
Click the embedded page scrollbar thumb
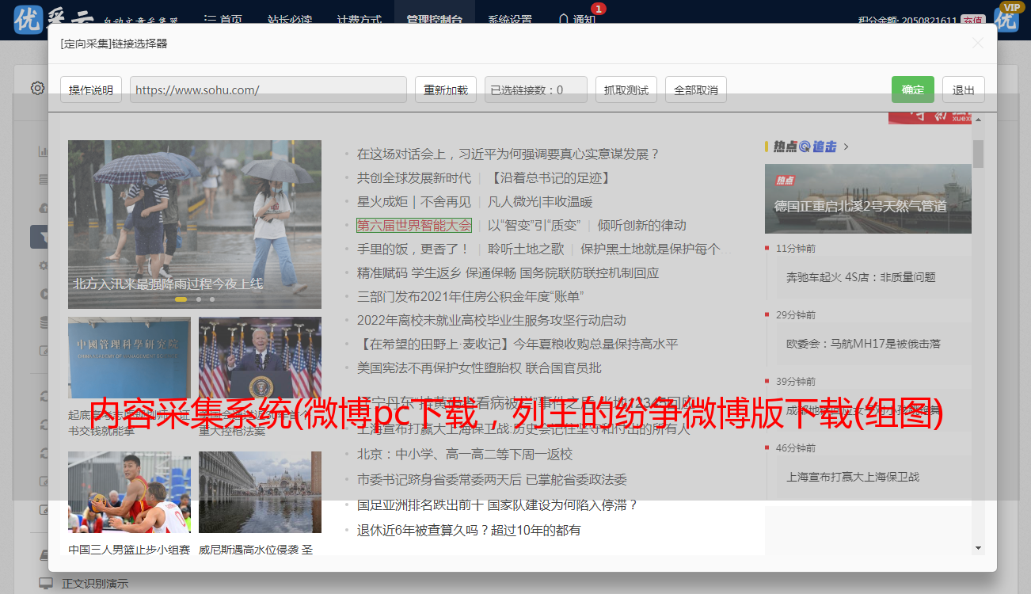(978, 154)
